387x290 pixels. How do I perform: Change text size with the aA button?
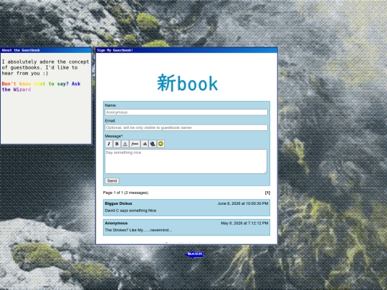(x=145, y=144)
